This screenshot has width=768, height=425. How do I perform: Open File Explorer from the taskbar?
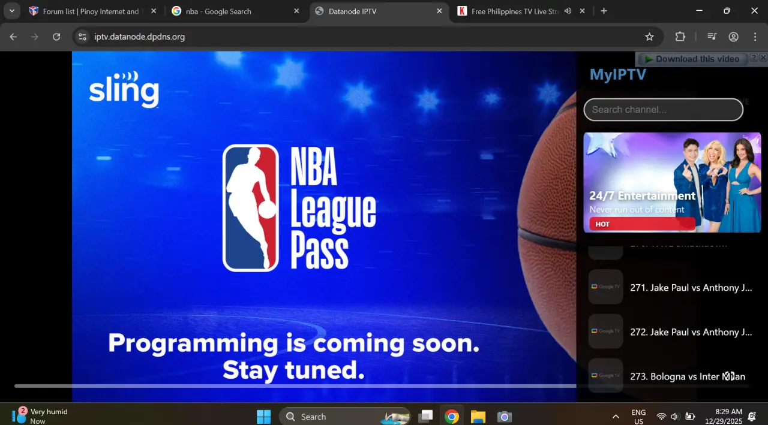point(478,417)
